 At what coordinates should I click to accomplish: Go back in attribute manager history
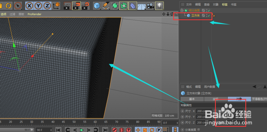[254, 87]
